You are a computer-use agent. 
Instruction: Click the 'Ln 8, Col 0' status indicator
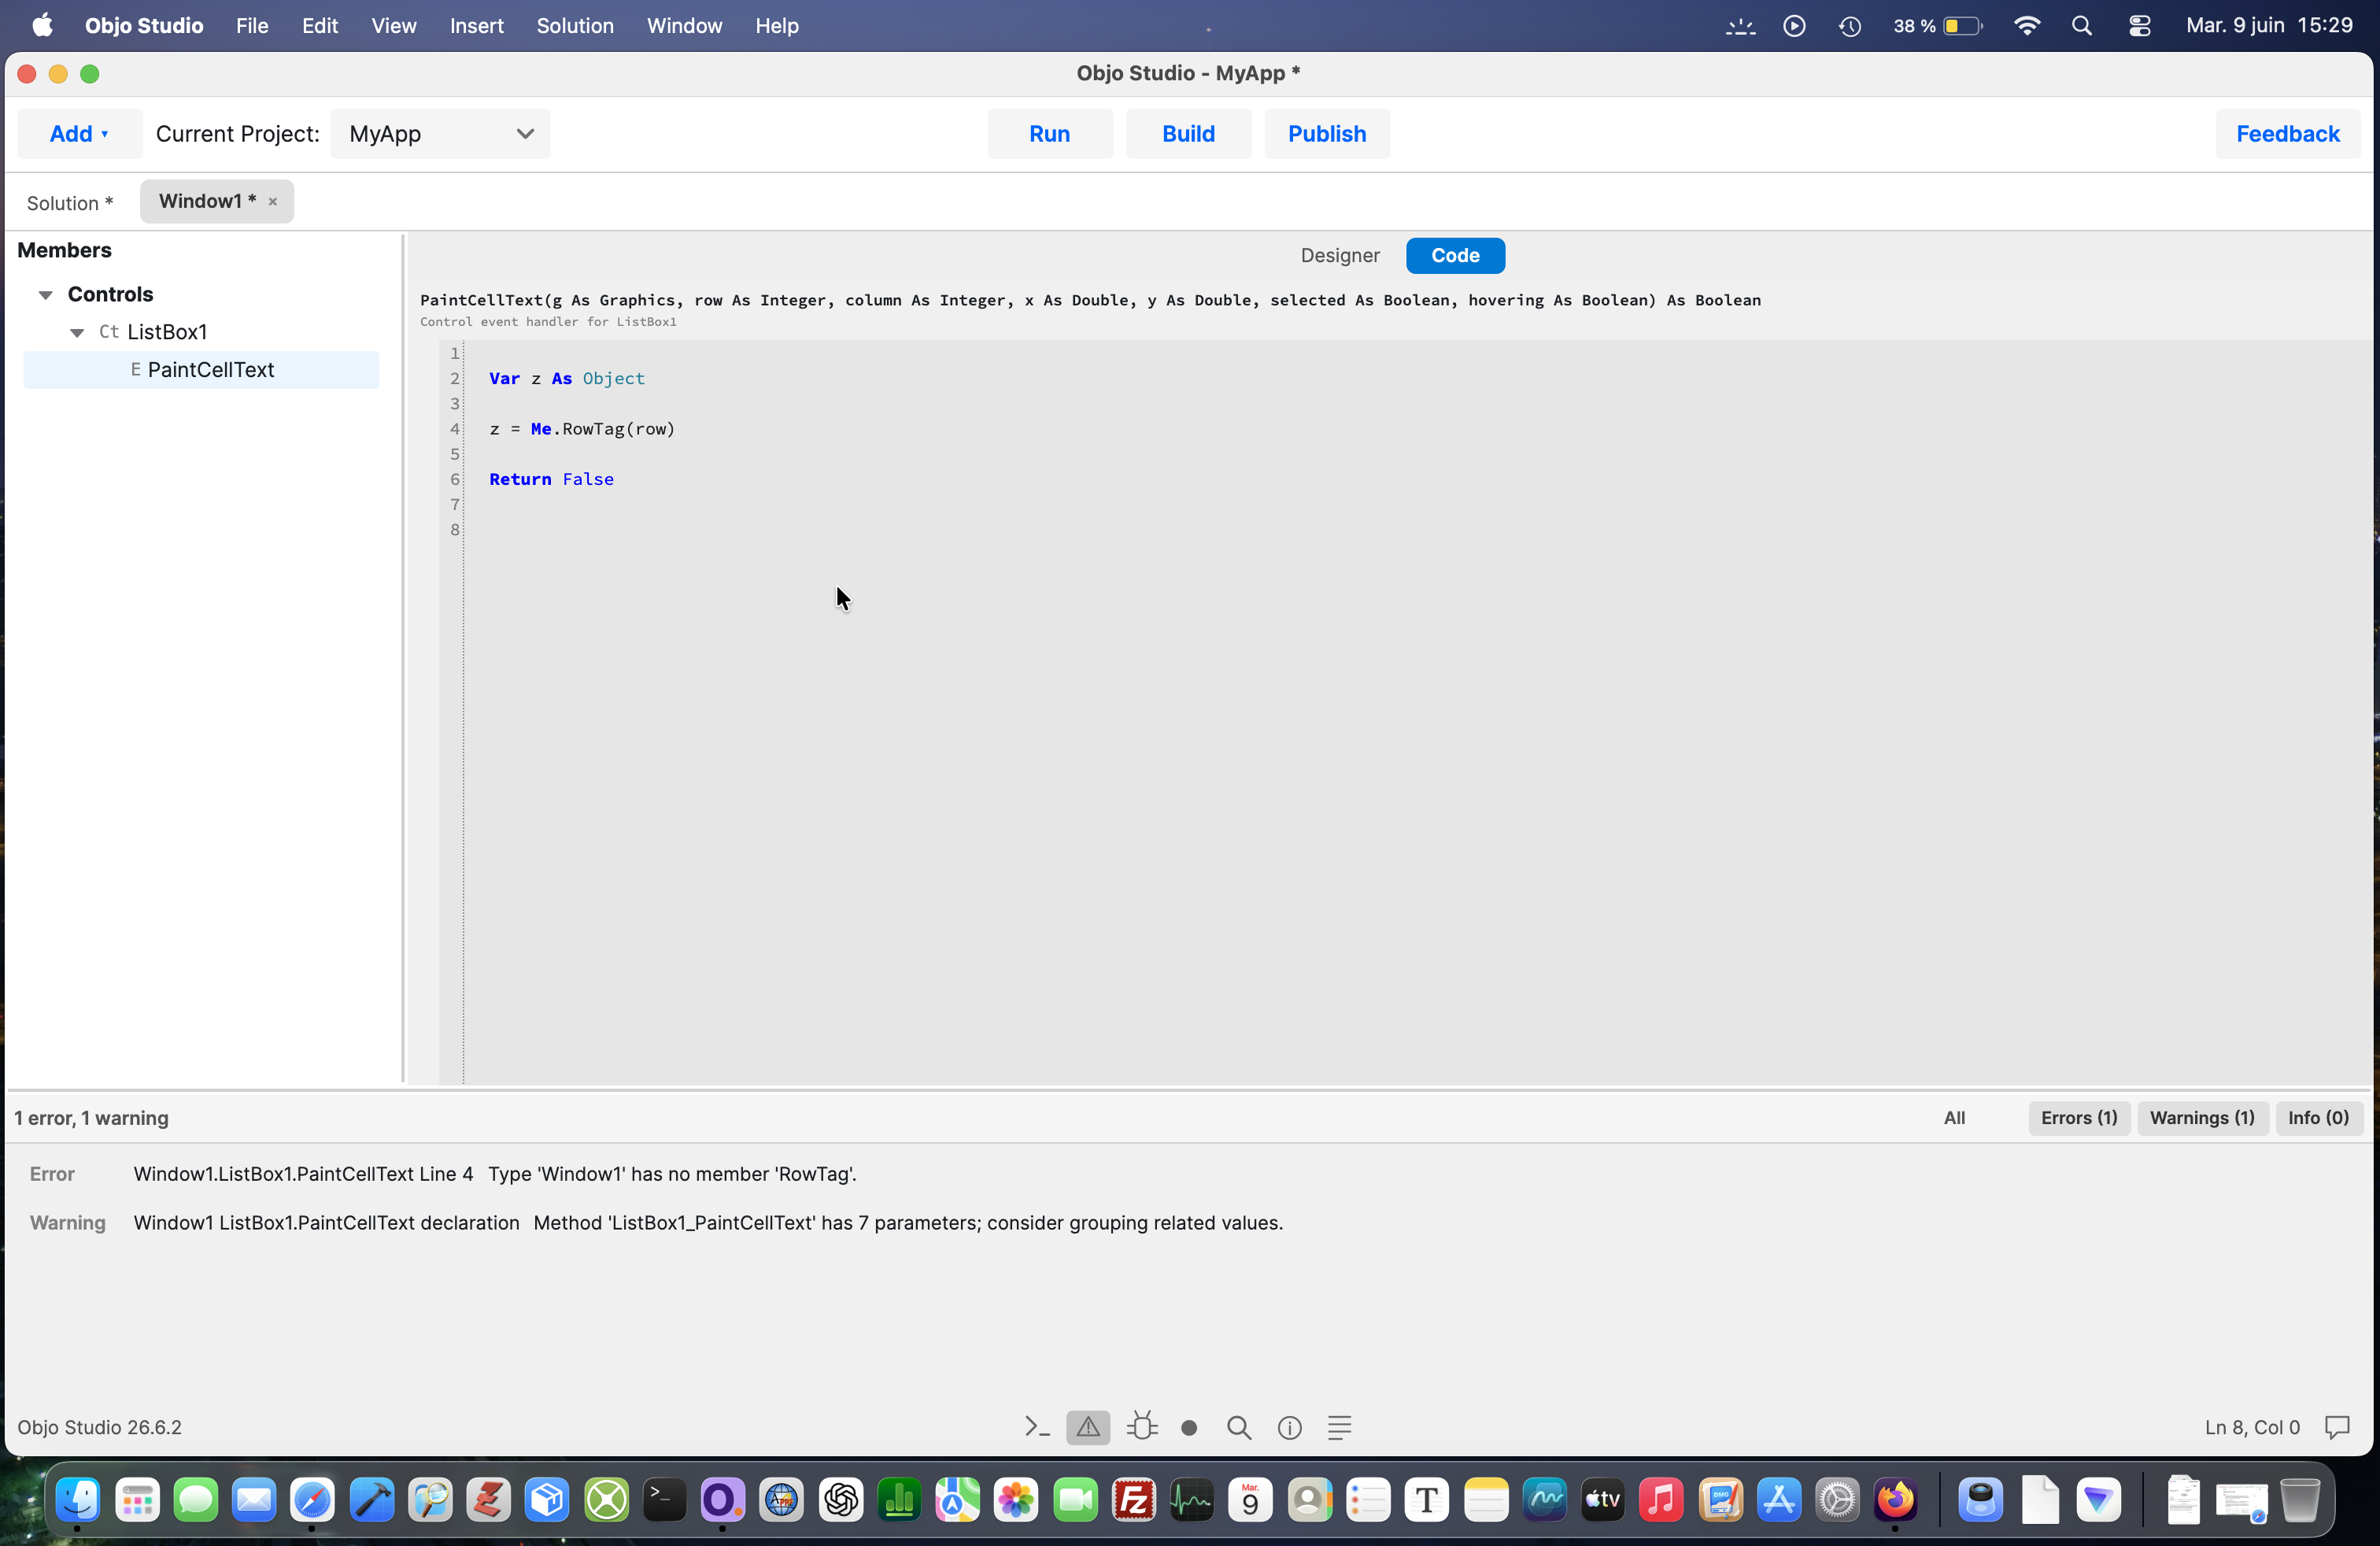click(2252, 1428)
